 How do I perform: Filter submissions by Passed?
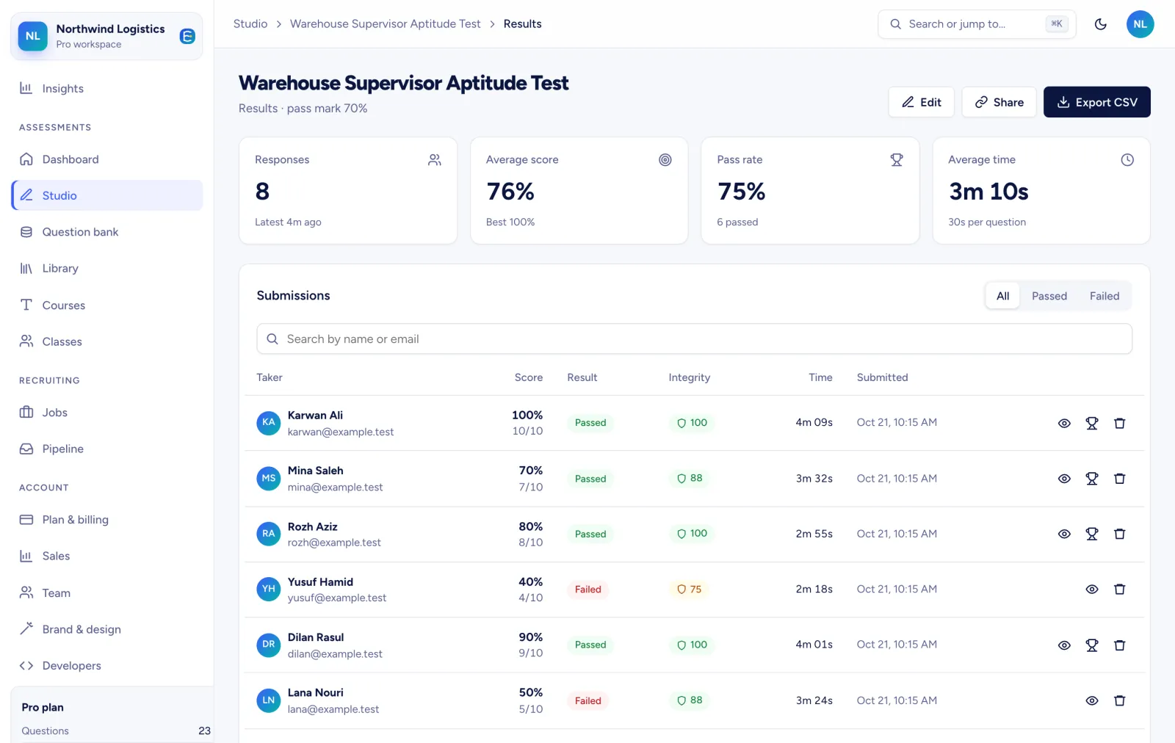1049,296
